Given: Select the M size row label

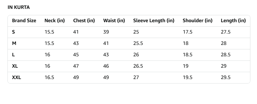Looking at the screenshot, I should (14, 43).
